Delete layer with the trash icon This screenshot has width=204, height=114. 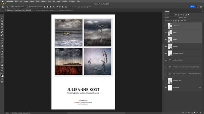(x=200, y=113)
